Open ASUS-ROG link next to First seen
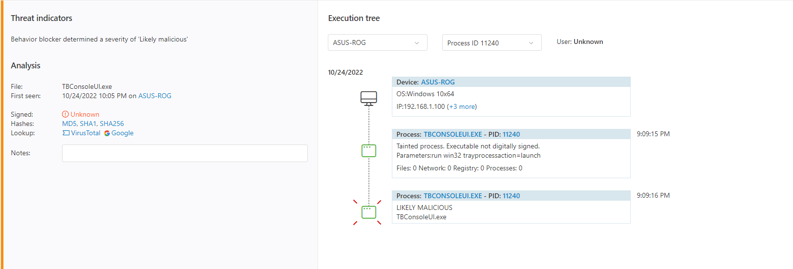Image resolution: width=793 pixels, height=269 pixels. pyautogui.click(x=155, y=96)
